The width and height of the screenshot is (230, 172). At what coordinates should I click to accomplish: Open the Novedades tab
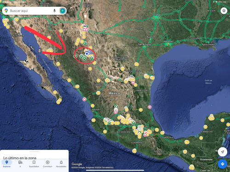tap(61, 164)
